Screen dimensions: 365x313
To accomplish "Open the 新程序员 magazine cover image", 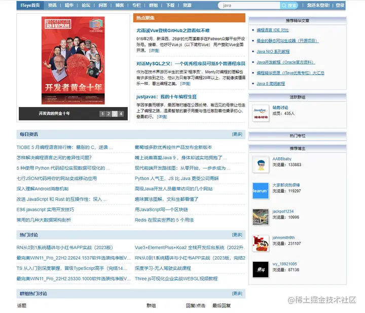I will (73, 60).
